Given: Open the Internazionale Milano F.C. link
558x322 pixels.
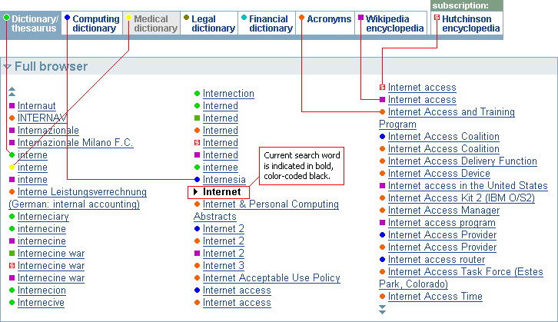Looking at the screenshot, I should coord(75,143).
